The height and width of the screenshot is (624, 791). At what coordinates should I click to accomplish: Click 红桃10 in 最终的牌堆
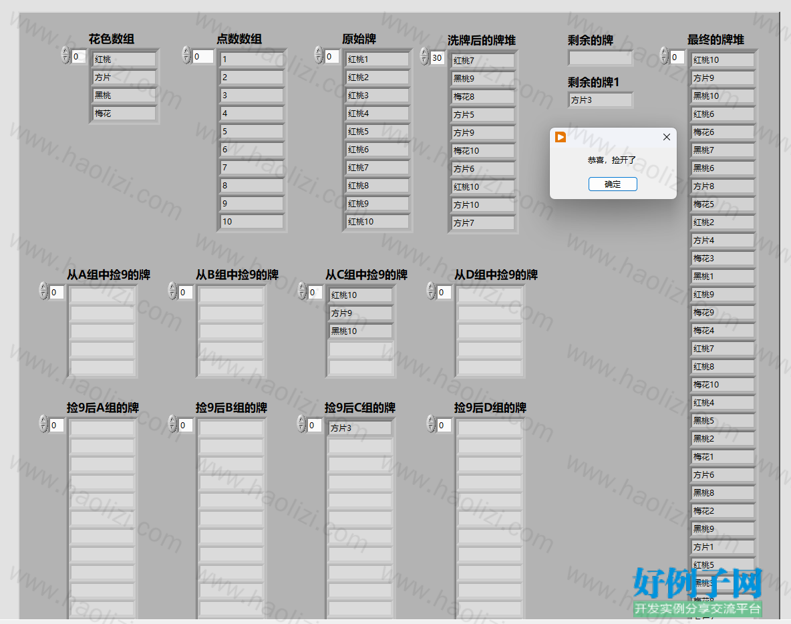click(x=722, y=60)
